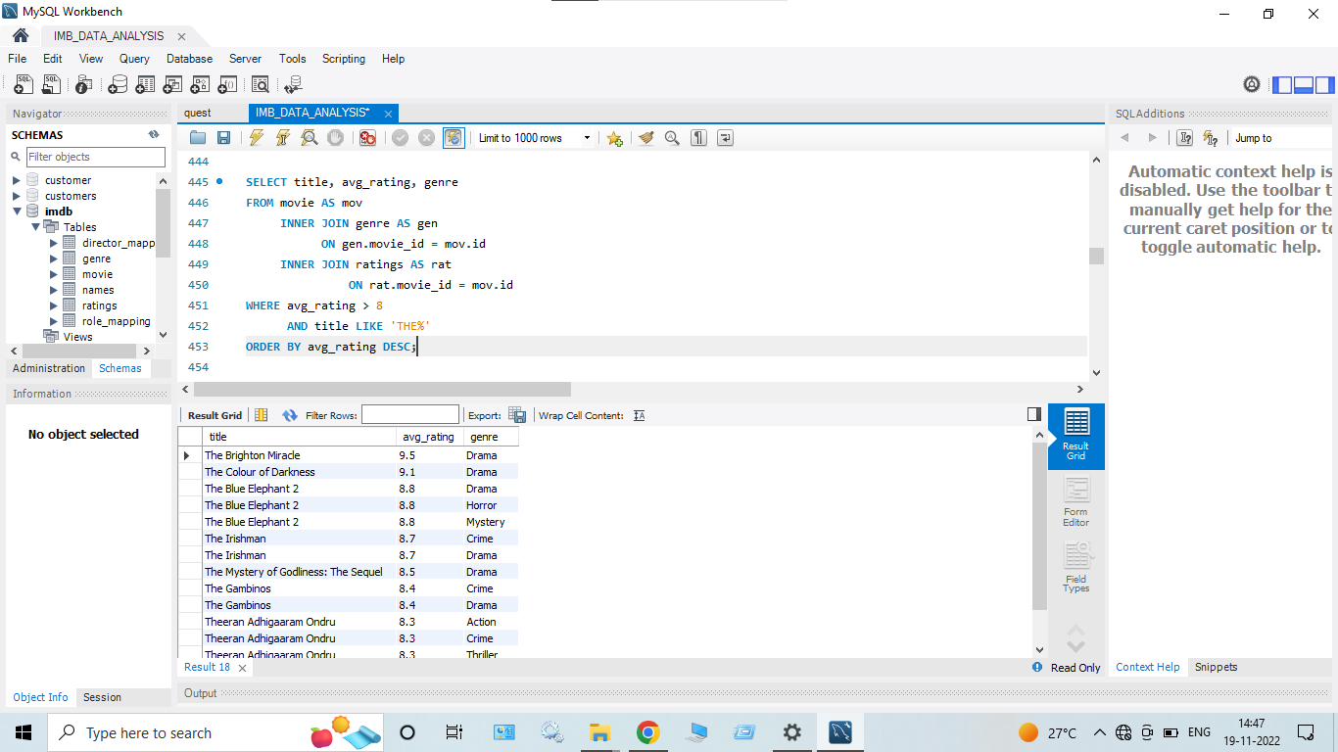This screenshot has height=752, width=1338.
Task: Toggle show invisible characters in the editor
Action: pyautogui.click(x=698, y=137)
